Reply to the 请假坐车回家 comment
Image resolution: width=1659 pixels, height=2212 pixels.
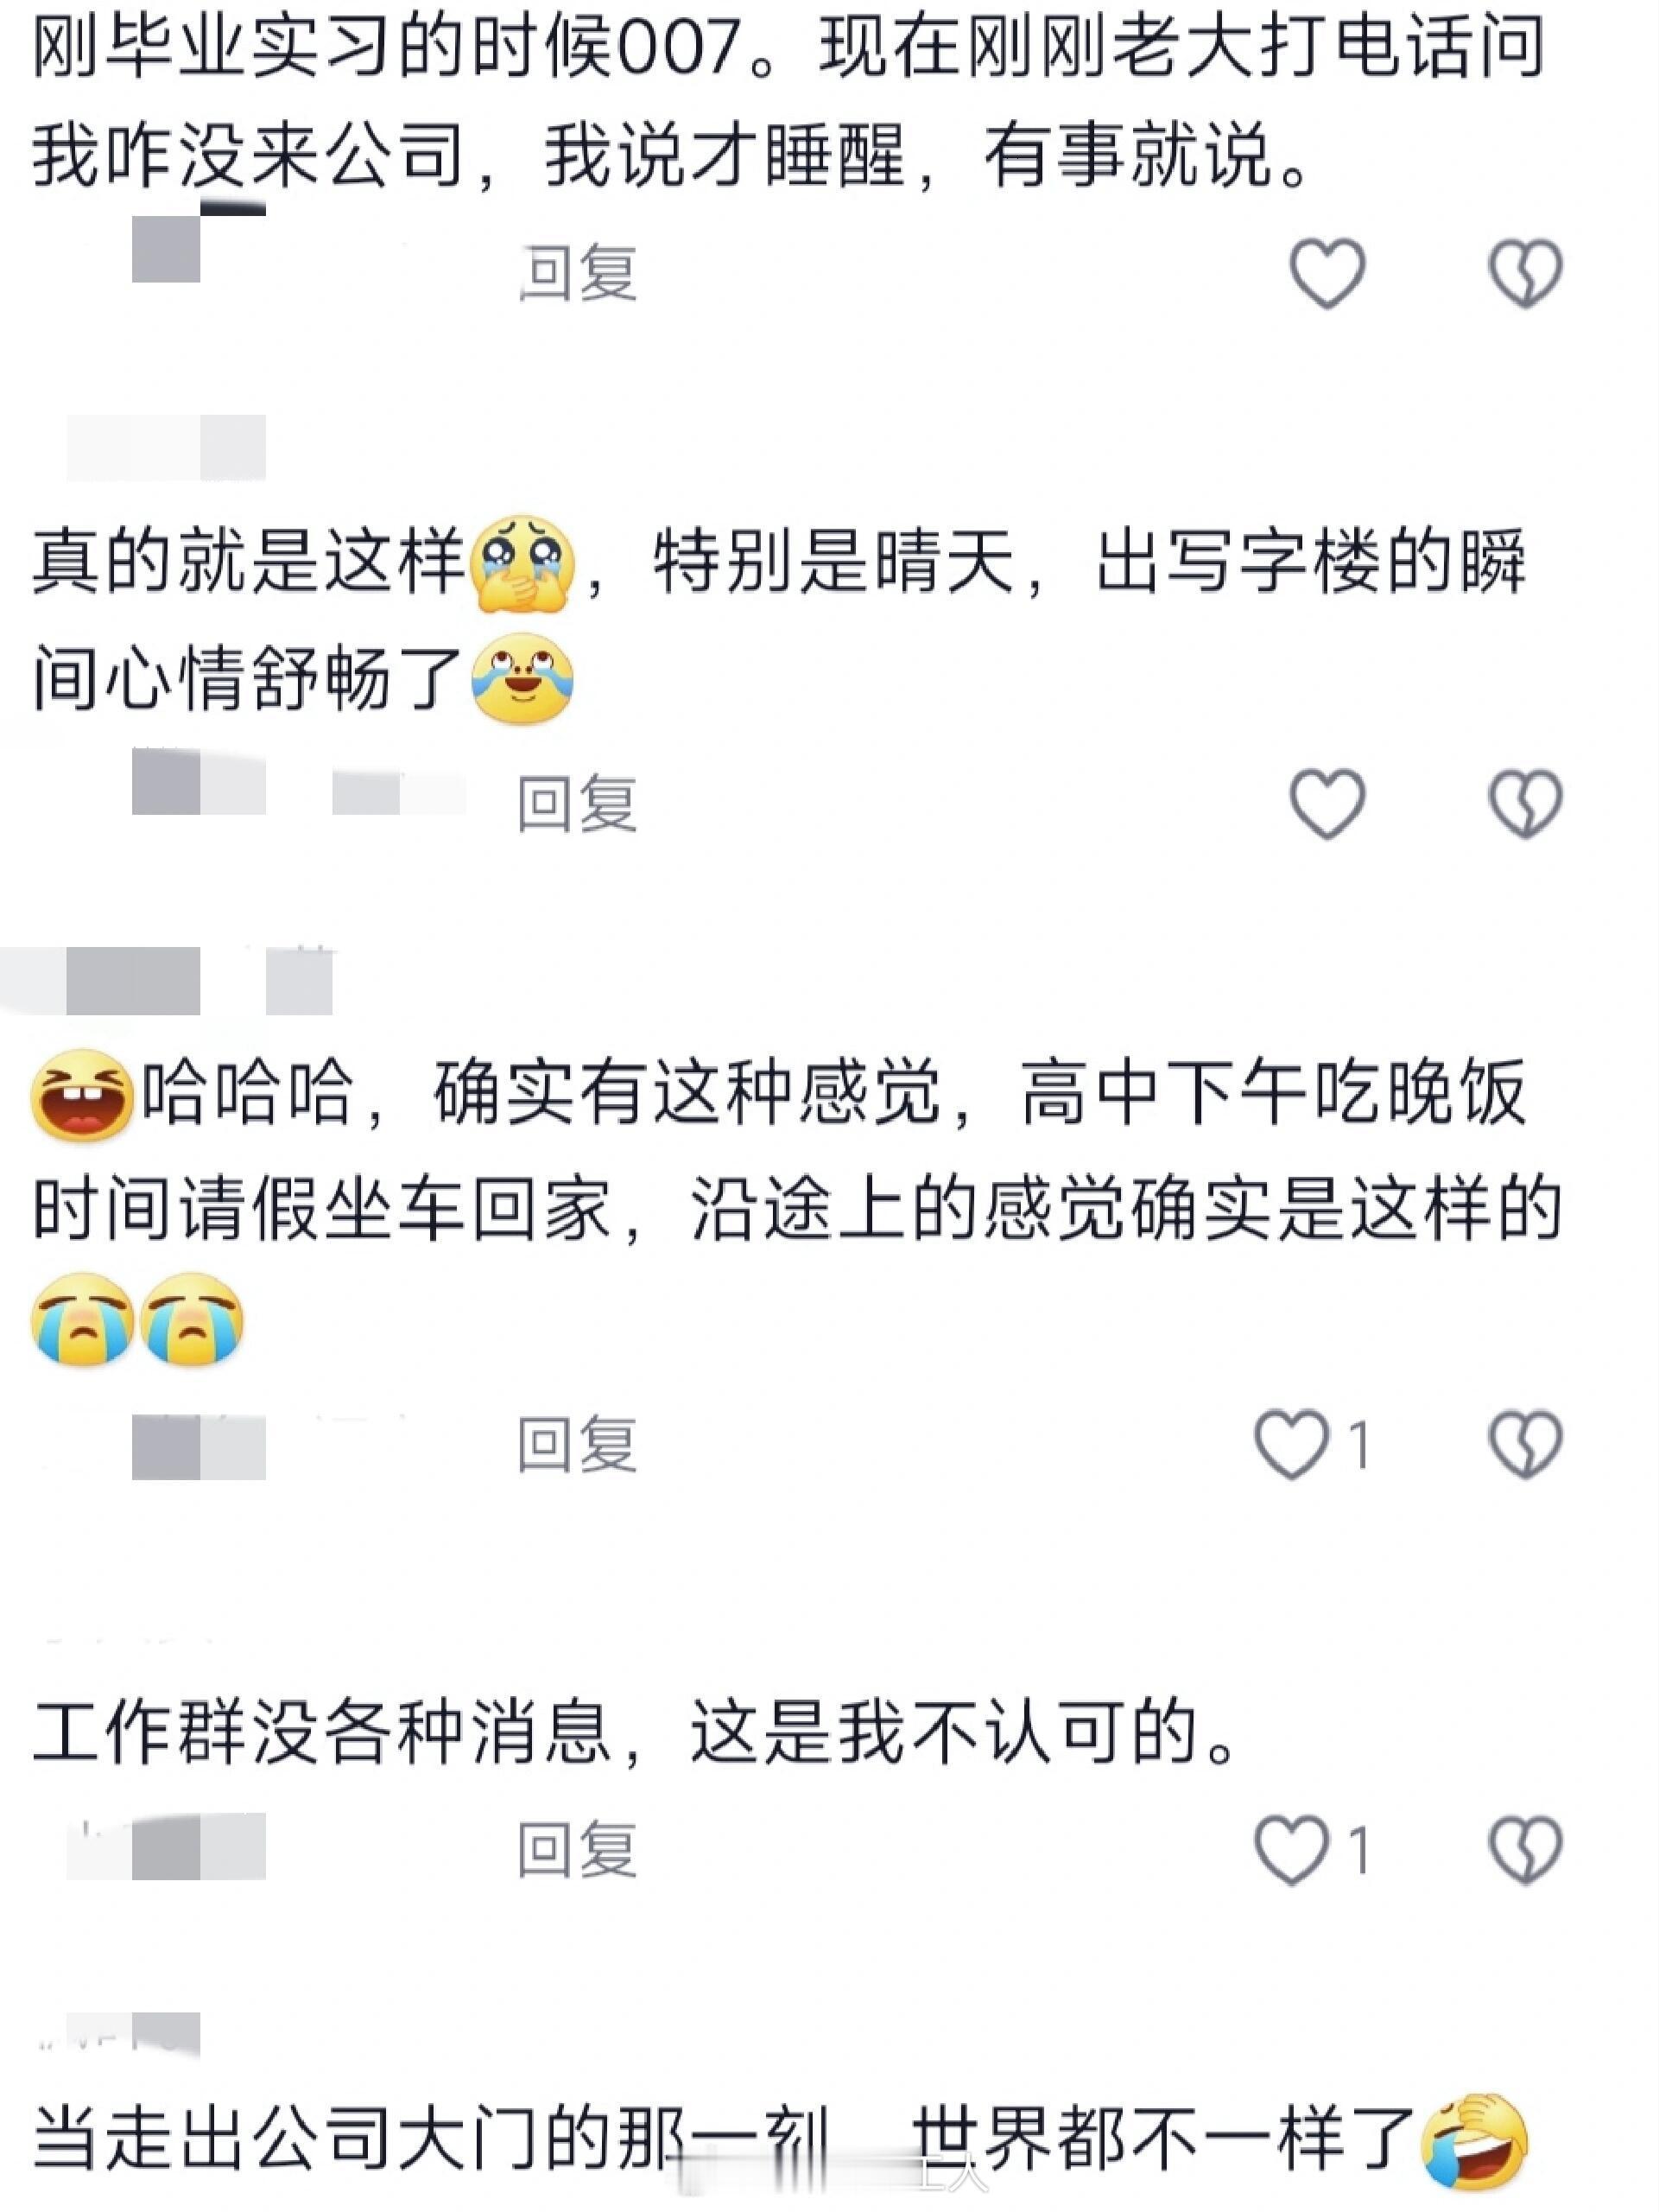click(x=578, y=1444)
